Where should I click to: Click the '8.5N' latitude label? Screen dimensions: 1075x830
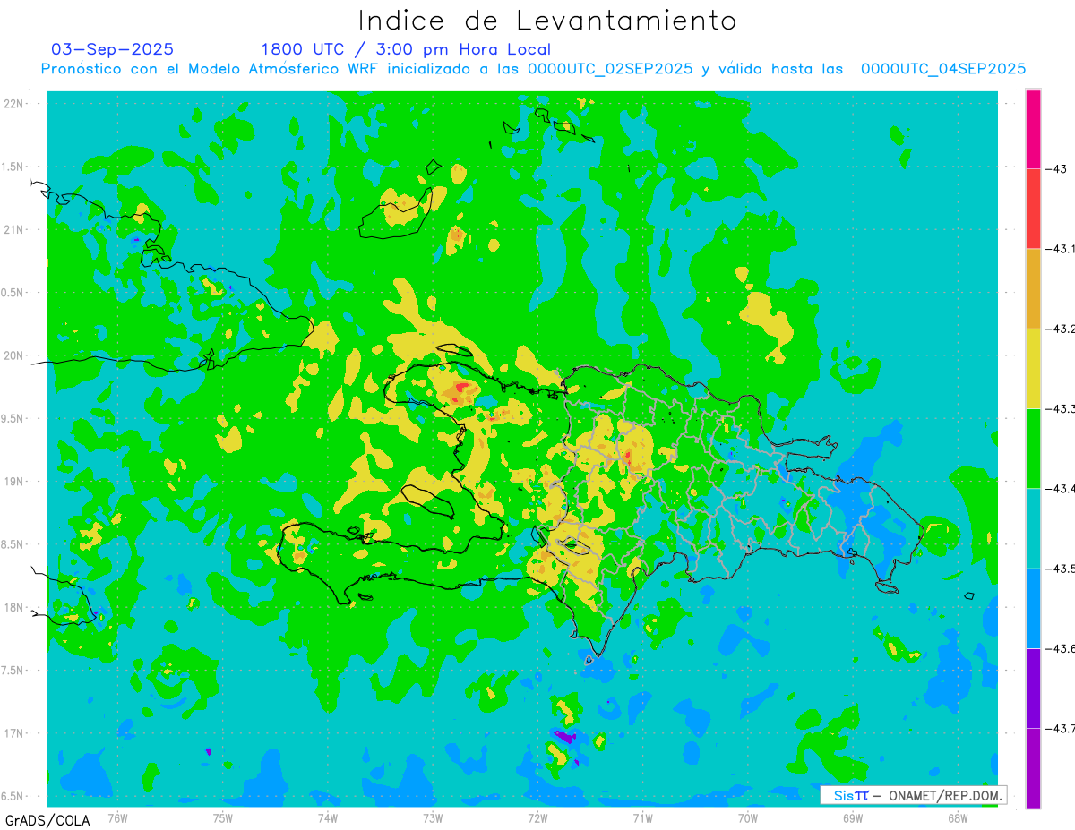[x=13, y=544]
